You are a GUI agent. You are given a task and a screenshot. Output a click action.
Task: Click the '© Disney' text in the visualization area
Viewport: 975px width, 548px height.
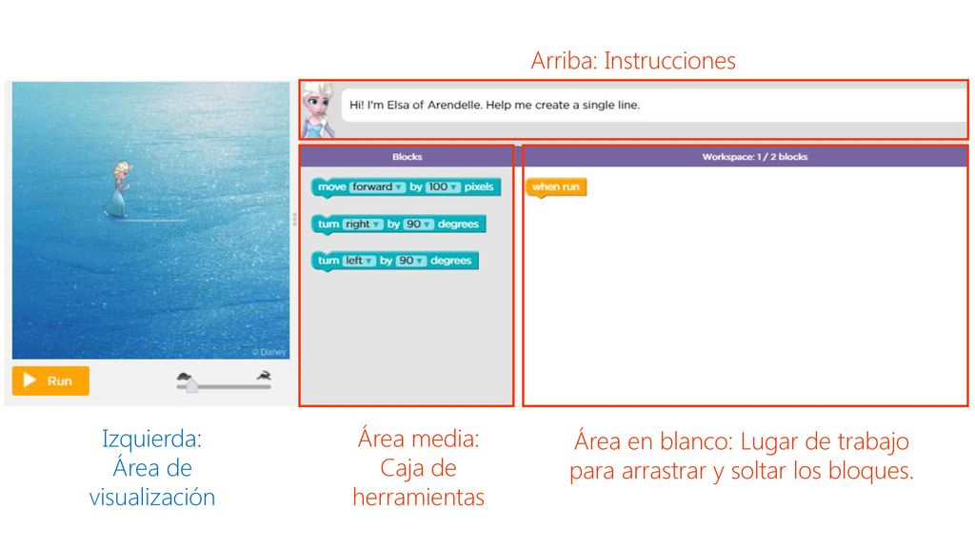click(269, 352)
